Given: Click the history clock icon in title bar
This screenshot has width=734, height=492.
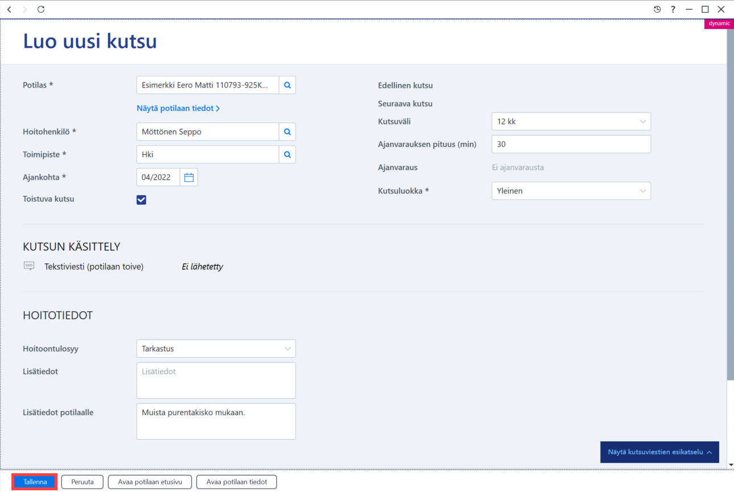Looking at the screenshot, I should click(x=657, y=9).
